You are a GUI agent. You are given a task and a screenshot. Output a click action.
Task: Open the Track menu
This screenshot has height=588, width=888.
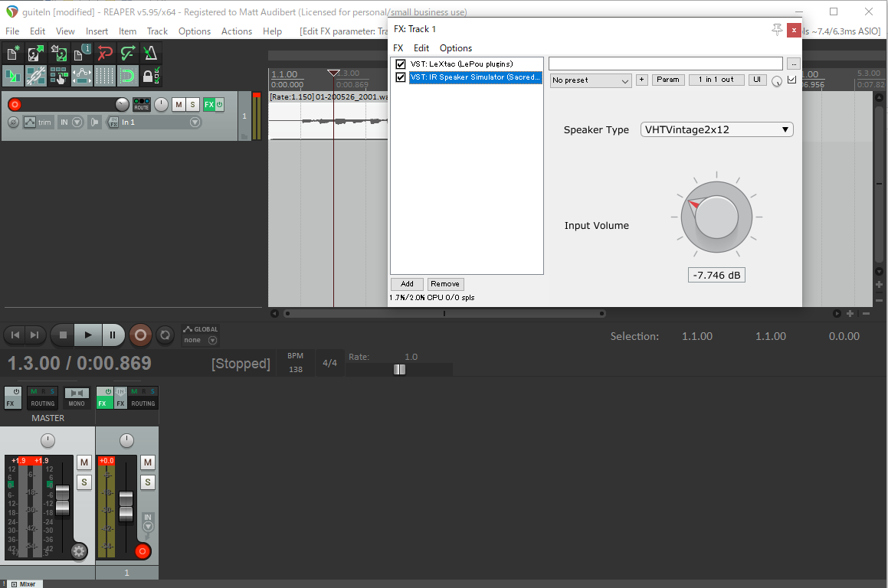[157, 31]
